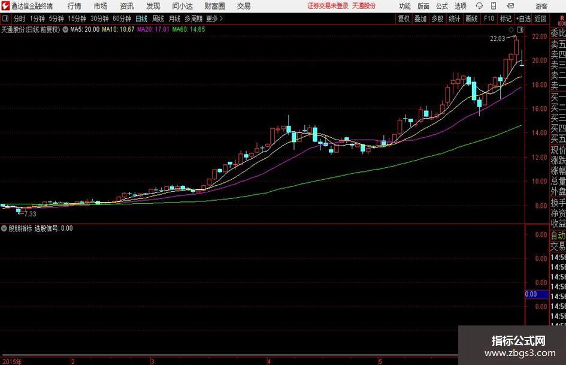Open the 公式 menu
This screenshot has width=566, height=365.
pos(442,6)
